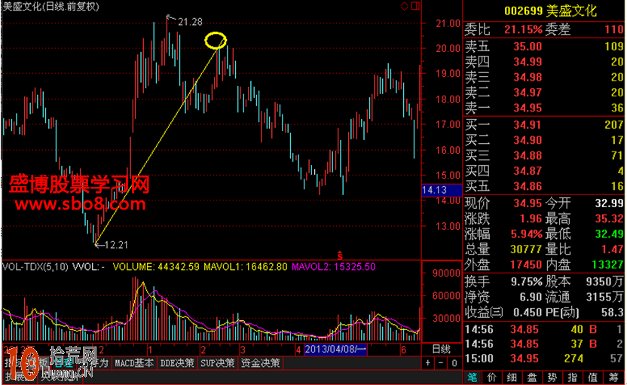Select the 价 tab in the quote panel
This screenshot has width=627, height=385.
[x=492, y=377]
